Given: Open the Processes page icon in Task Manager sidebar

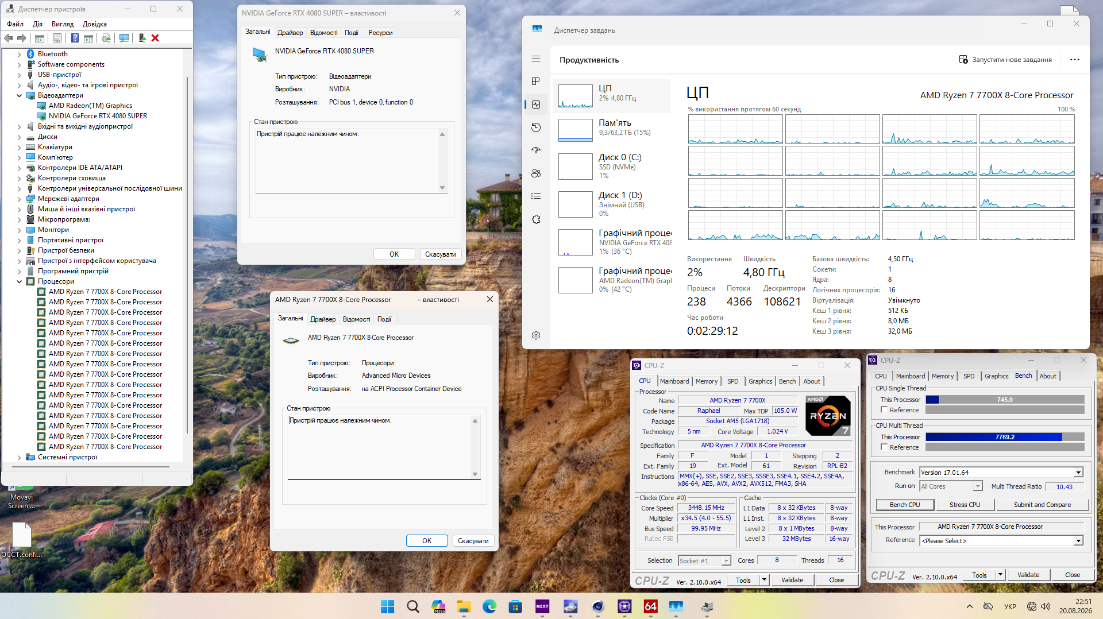Looking at the screenshot, I should 536,82.
